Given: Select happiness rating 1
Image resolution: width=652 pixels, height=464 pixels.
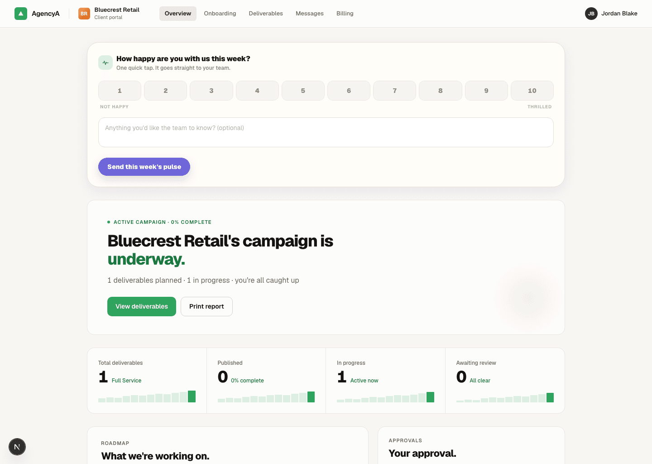Looking at the screenshot, I should point(120,91).
